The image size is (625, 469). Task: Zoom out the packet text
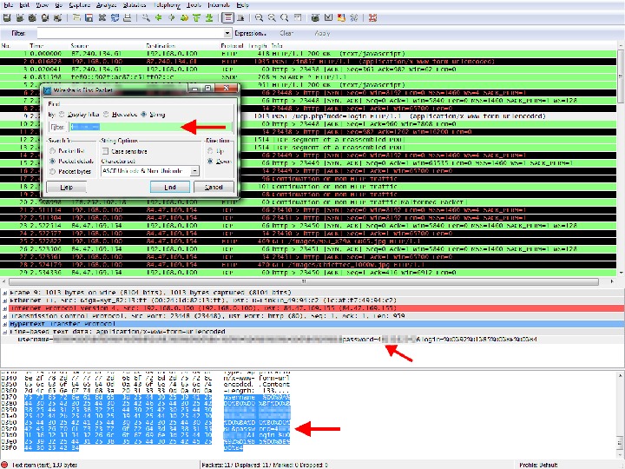click(x=272, y=18)
